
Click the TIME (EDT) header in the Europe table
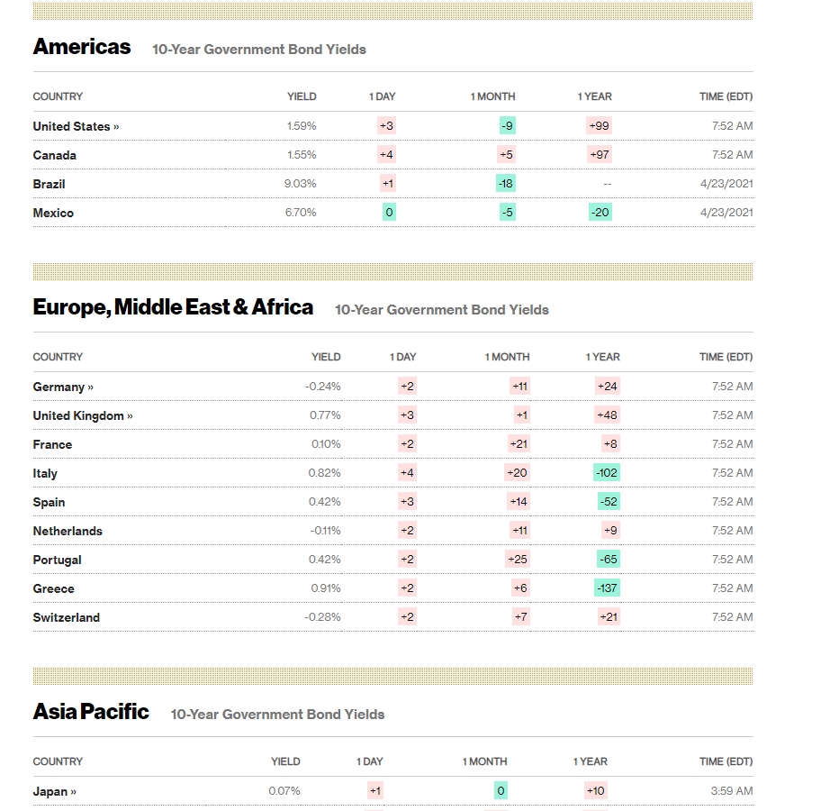(x=726, y=357)
